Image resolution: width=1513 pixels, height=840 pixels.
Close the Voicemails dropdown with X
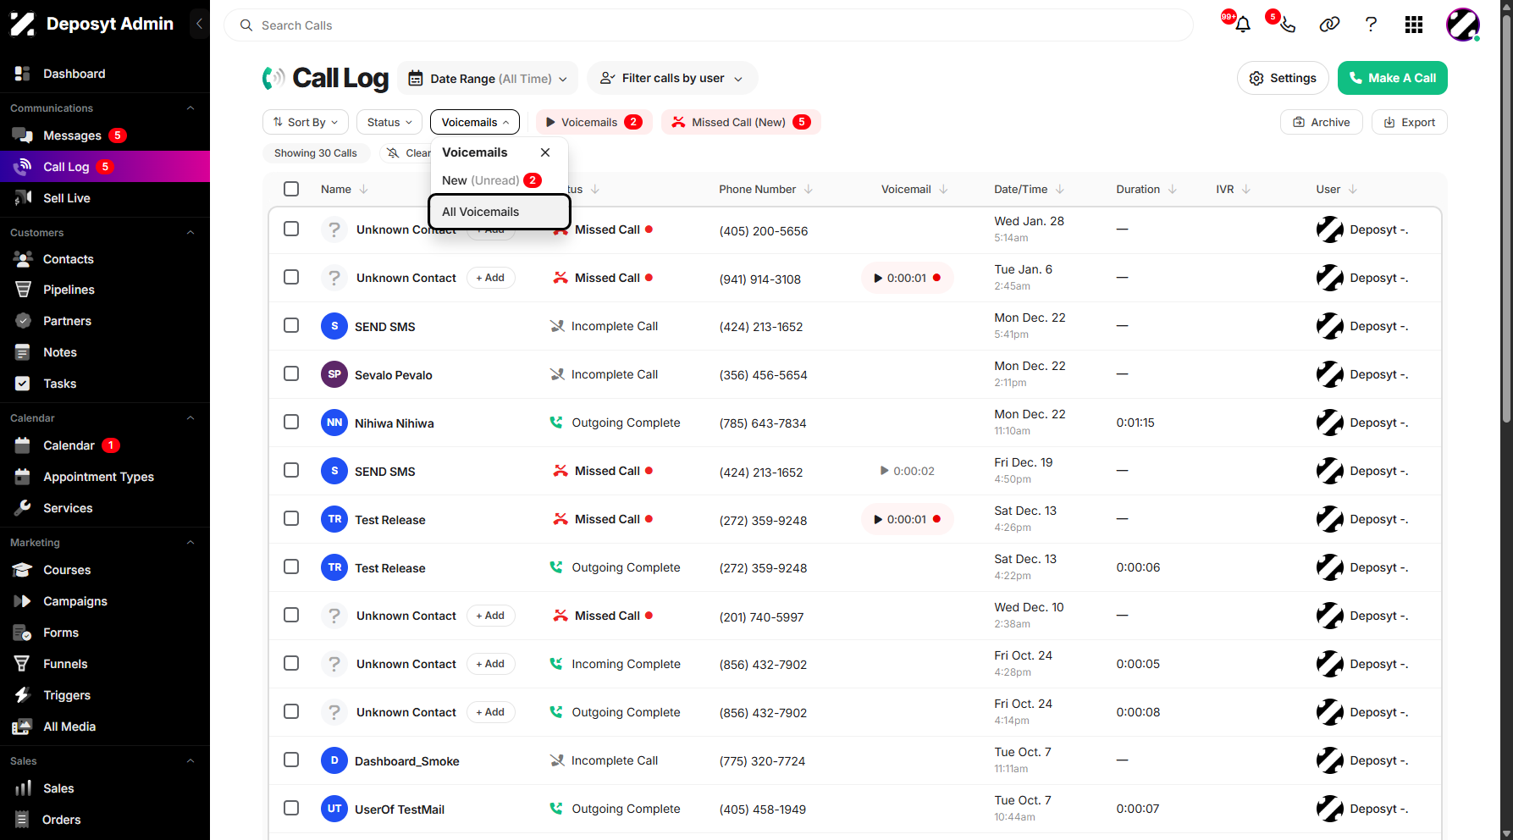tap(545, 152)
